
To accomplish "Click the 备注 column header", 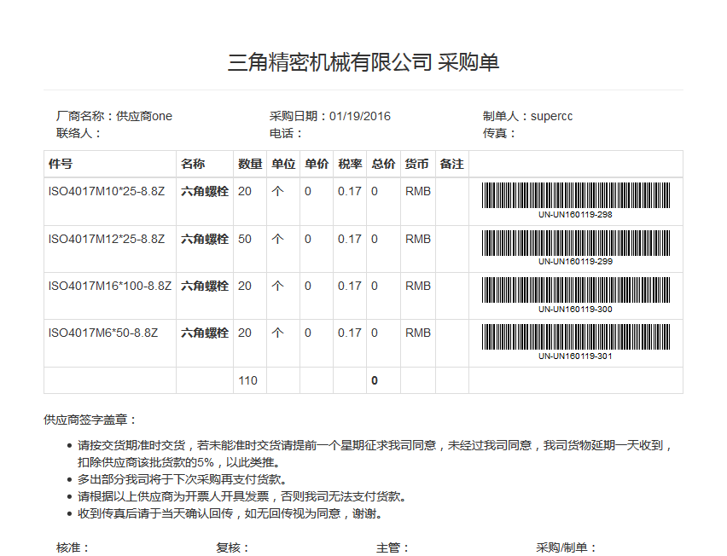I will click(x=451, y=164).
